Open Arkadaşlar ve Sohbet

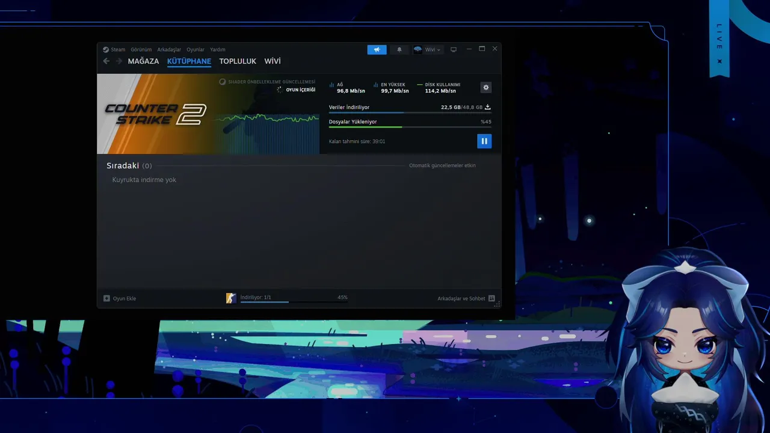[461, 298]
